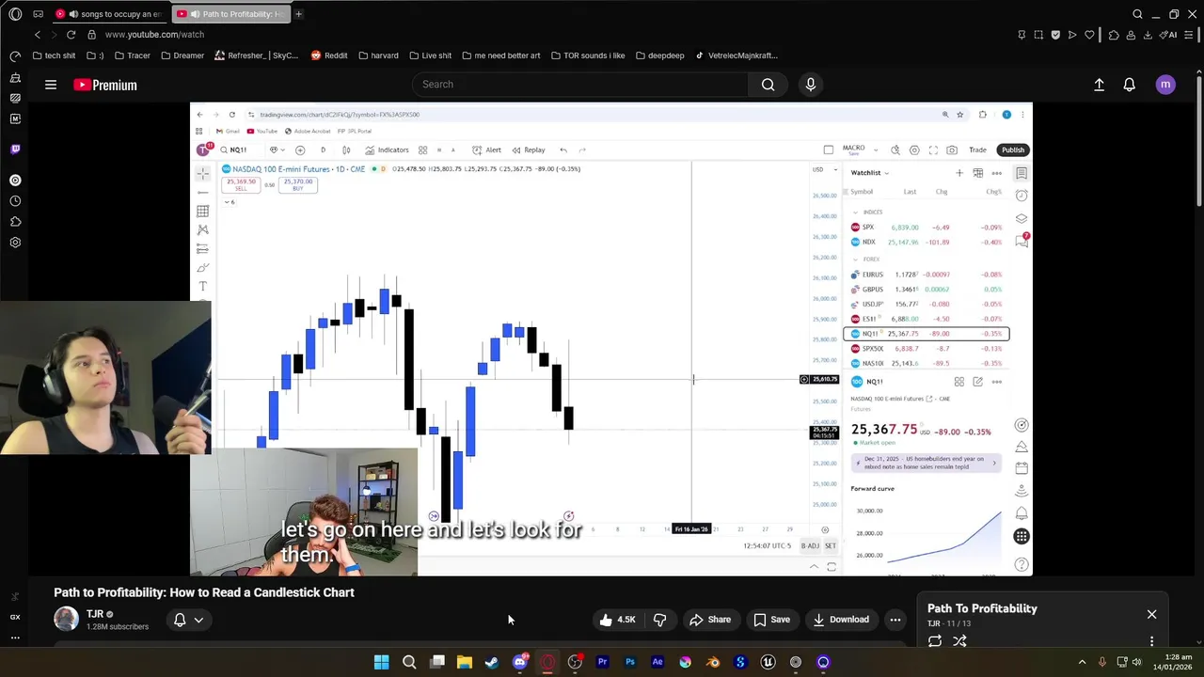Image resolution: width=1204 pixels, height=677 pixels.
Task: Open a new browser tab
Action: pos(298,14)
